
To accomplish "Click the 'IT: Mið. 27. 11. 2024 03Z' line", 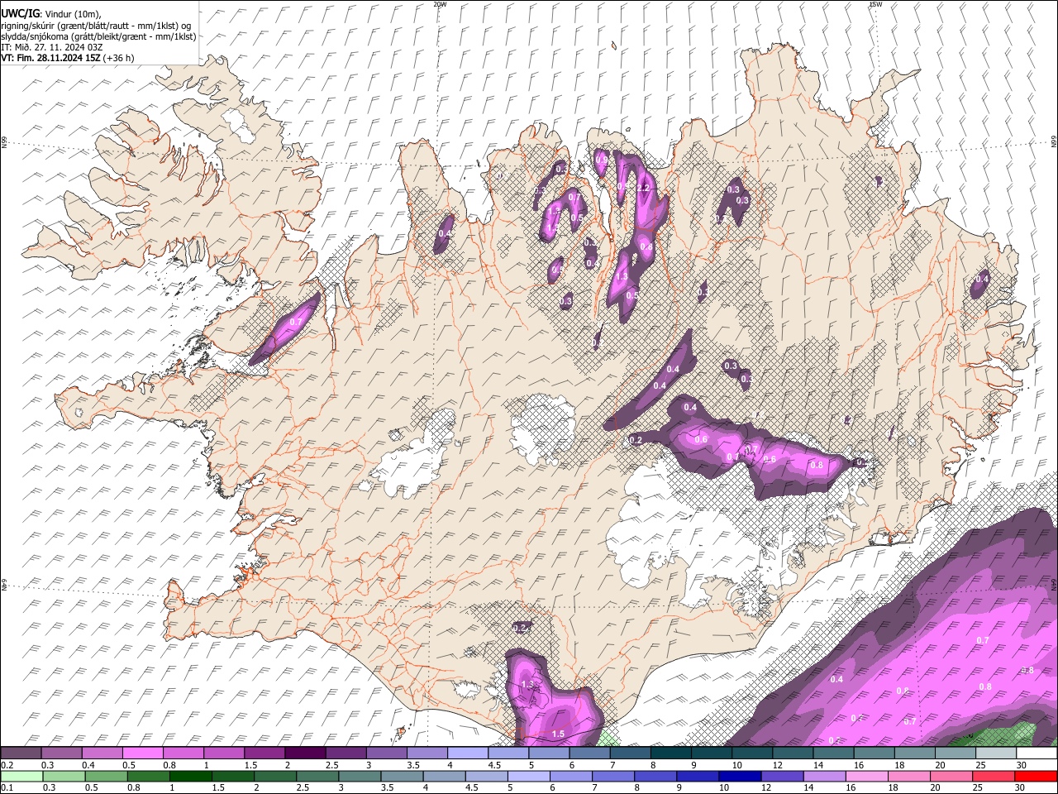I will click(51, 47).
